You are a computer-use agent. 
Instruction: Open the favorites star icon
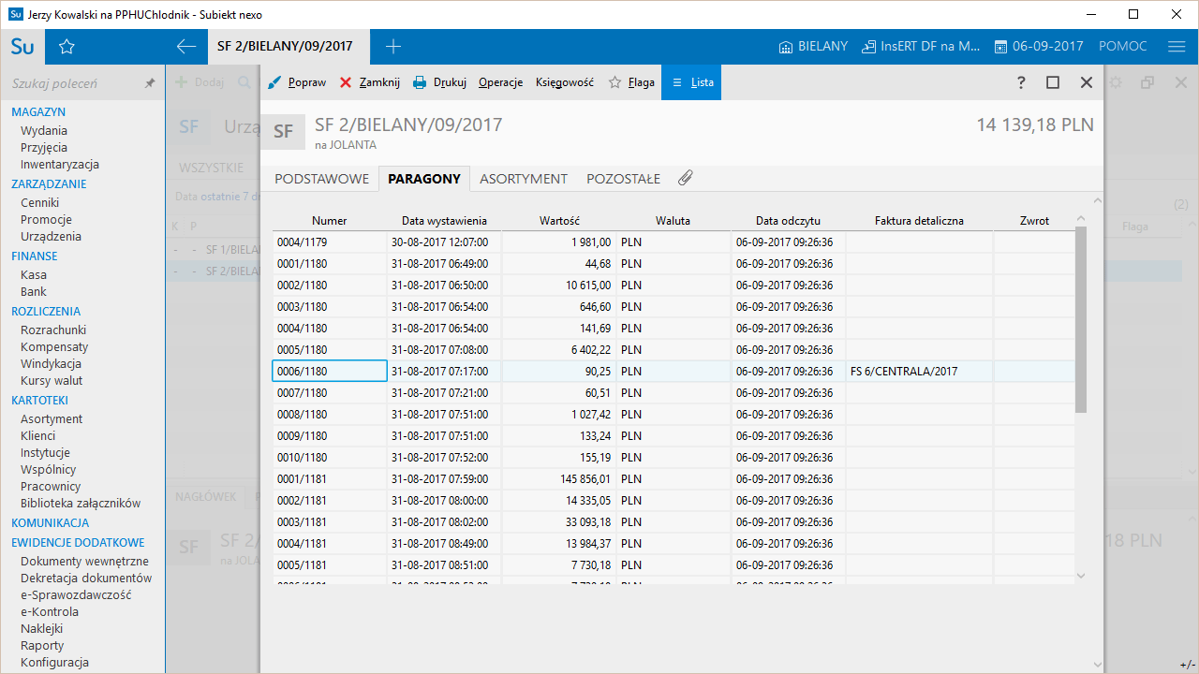pyautogui.click(x=67, y=47)
